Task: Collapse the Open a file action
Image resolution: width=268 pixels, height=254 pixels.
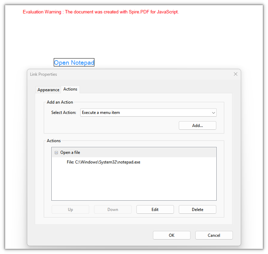Action: [x=56, y=152]
